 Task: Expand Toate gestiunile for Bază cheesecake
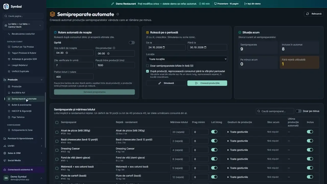click(x=238, y=141)
